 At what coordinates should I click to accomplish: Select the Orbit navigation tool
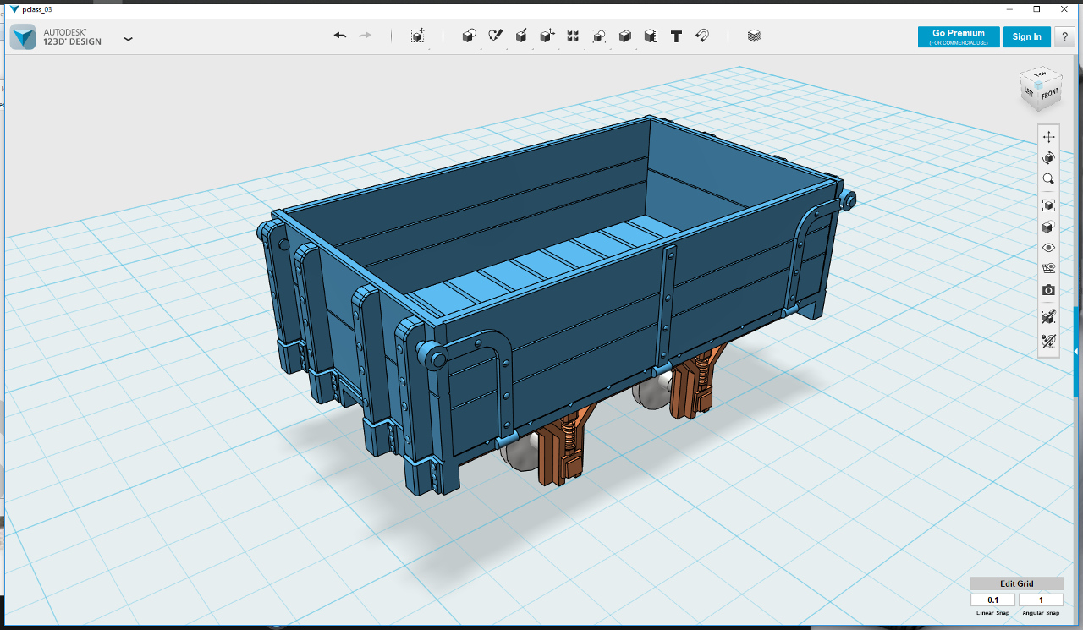[1049, 158]
